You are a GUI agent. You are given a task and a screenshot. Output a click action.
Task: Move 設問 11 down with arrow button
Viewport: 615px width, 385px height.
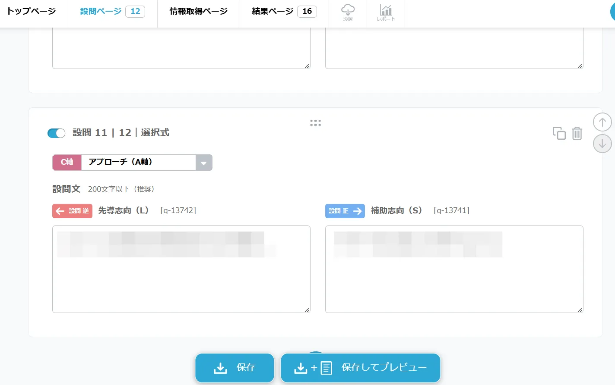602,144
